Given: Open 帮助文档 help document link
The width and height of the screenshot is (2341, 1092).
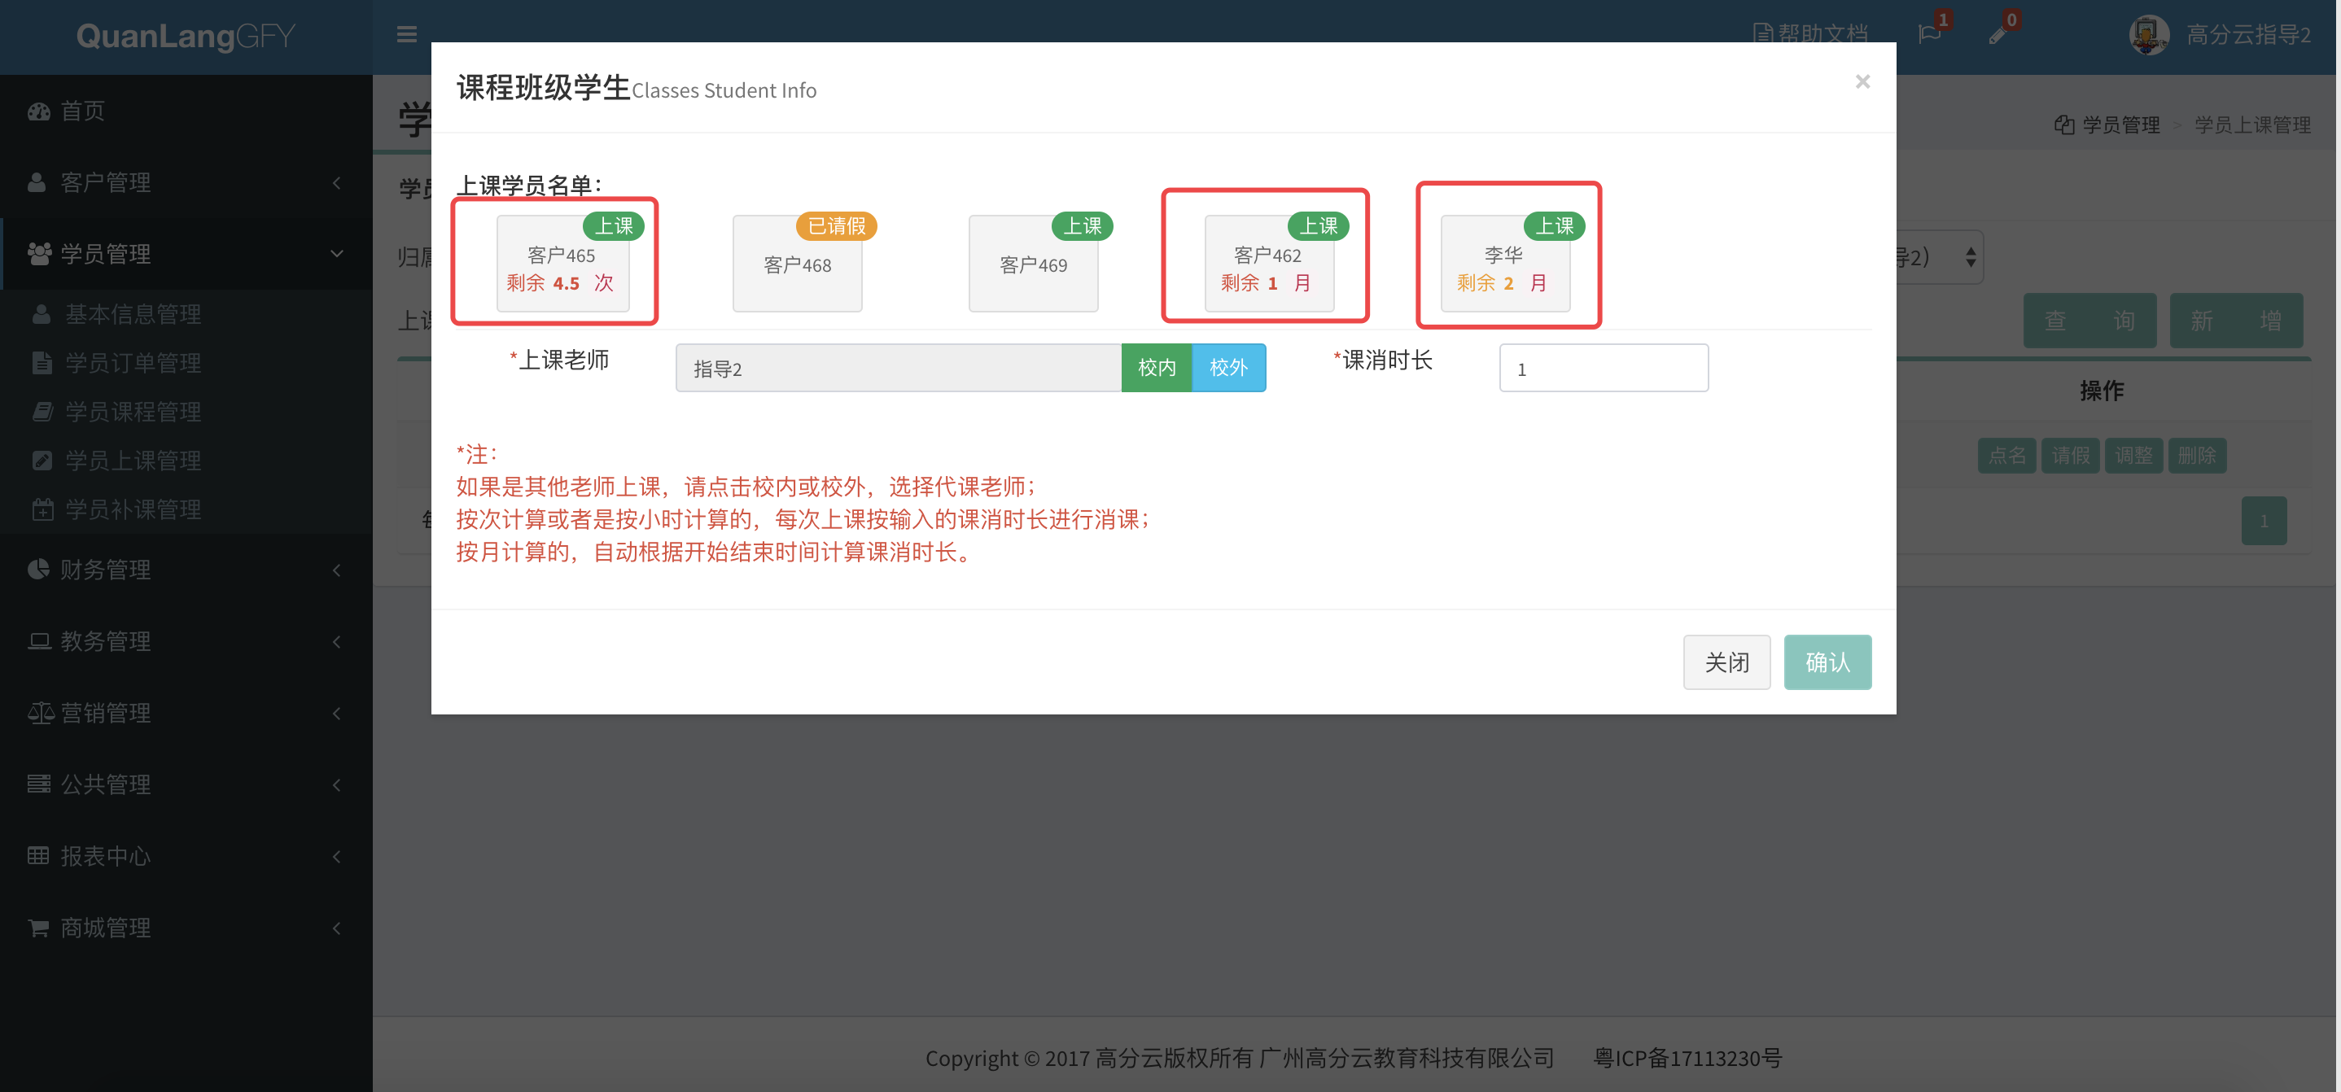Looking at the screenshot, I should (1809, 34).
